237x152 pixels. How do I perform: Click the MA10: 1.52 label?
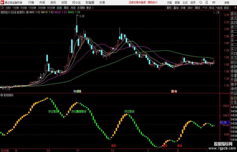point(47,12)
